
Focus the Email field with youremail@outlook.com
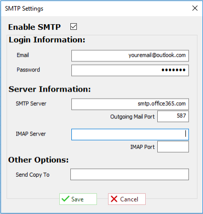tap(130, 55)
